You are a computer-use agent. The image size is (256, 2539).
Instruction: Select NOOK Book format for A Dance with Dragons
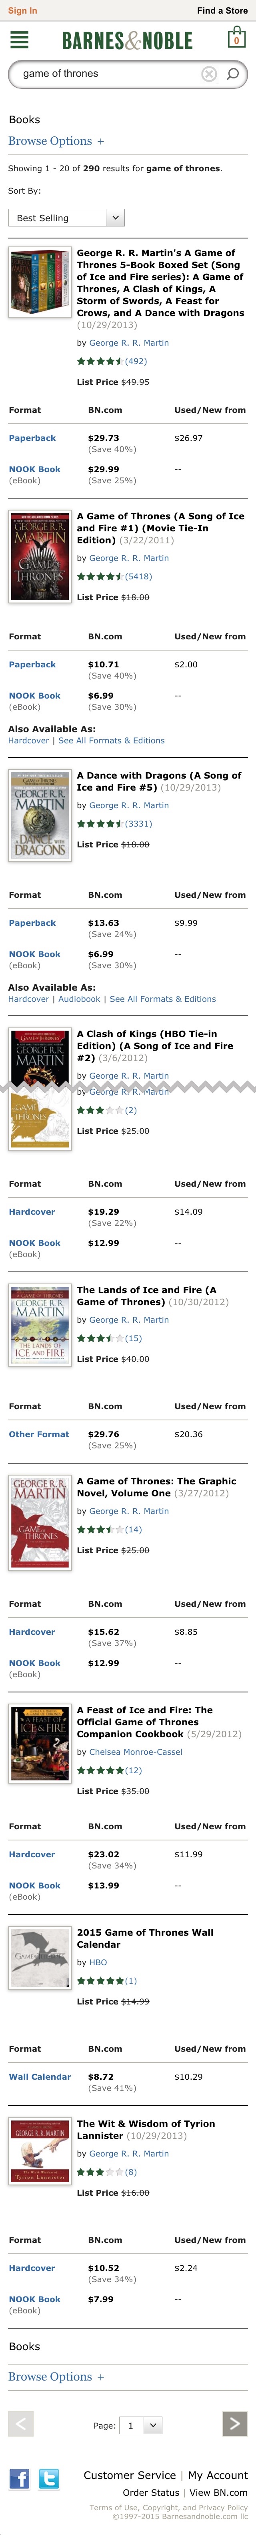pos(34,954)
